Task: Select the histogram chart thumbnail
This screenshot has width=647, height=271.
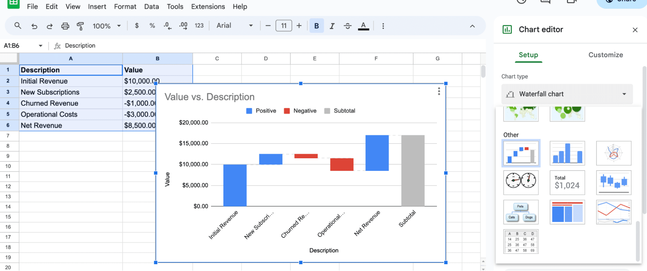Action: coord(567,153)
